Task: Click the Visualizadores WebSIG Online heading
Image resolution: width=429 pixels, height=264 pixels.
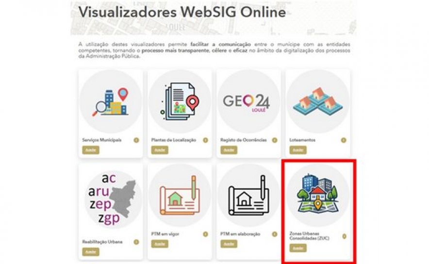Action: 182,12
